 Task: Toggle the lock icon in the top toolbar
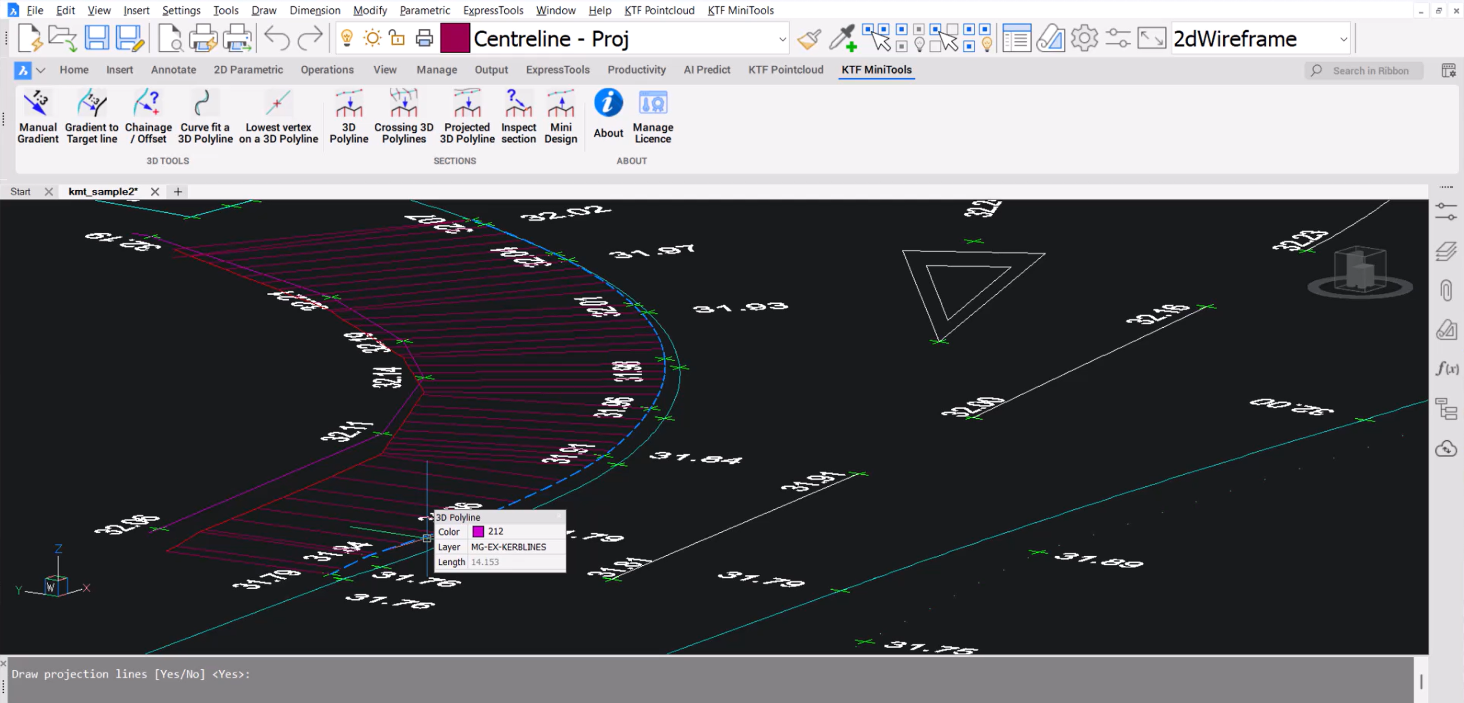(x=397, y=38)
